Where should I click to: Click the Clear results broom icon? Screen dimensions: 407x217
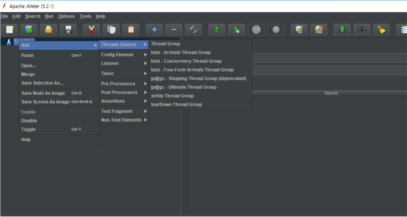(299, 29)
